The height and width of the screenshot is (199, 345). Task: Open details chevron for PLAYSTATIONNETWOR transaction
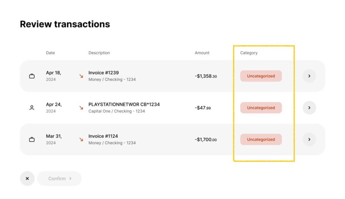point(309,107)
